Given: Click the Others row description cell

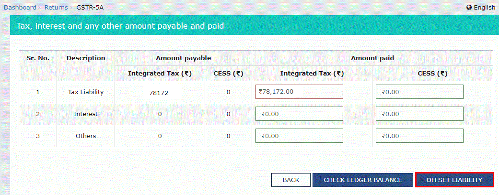Looking at the screenshot, I should pyautogui.click(x=86, y=136).
